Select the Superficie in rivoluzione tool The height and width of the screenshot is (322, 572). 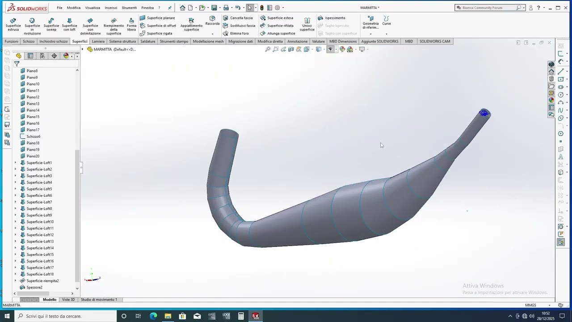pos(32,26)
